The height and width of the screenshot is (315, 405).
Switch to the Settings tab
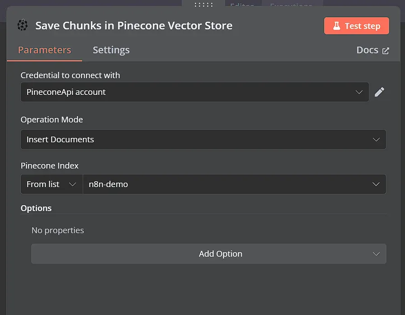pos(111,50)
